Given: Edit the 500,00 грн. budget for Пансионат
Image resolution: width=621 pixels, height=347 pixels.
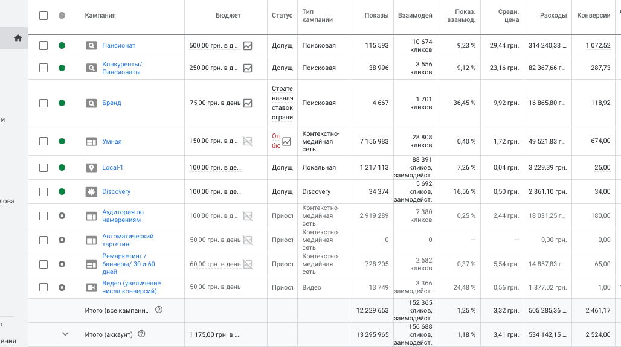Looking at the screenshot, I should coord(213,45).
